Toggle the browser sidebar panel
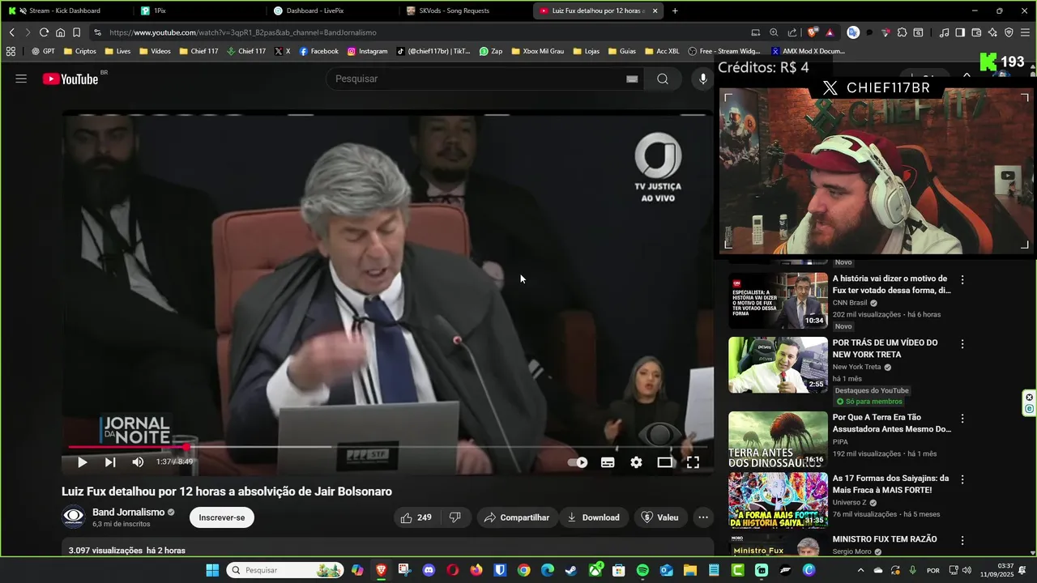 click(960, 32)
